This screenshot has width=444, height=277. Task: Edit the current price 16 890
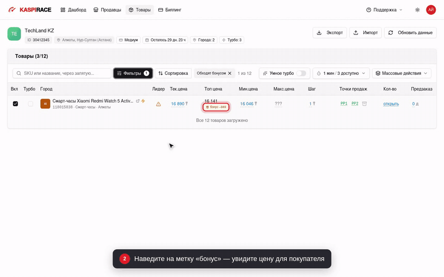pyautogui.click(x=178, y=104)
